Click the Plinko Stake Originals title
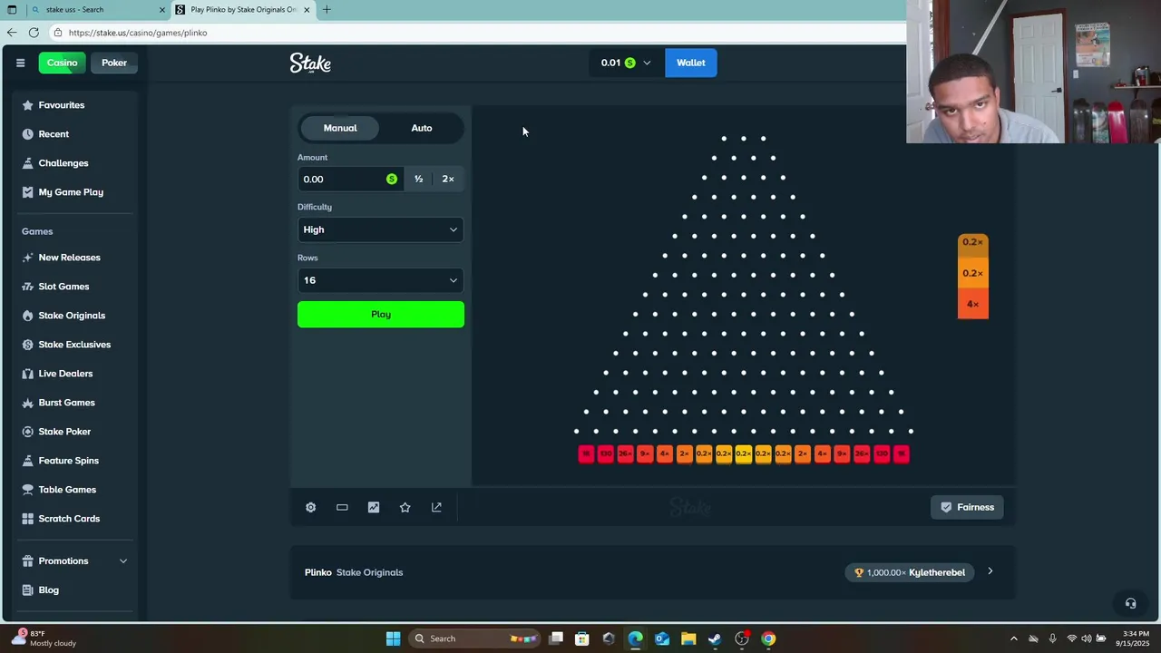 354,572
